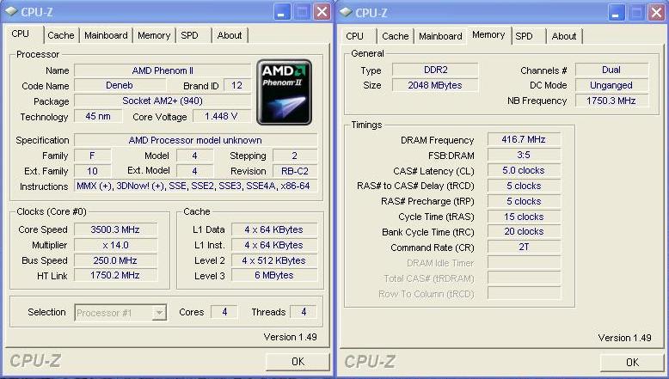Click the Cores count field

coord(224,312)
